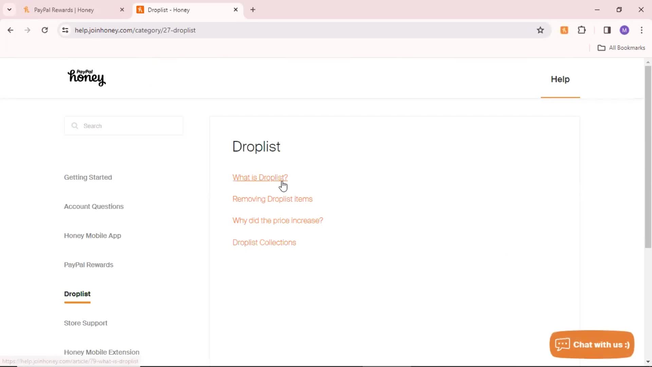Click the page layout/reader view icon

click(x=607, y=30)
